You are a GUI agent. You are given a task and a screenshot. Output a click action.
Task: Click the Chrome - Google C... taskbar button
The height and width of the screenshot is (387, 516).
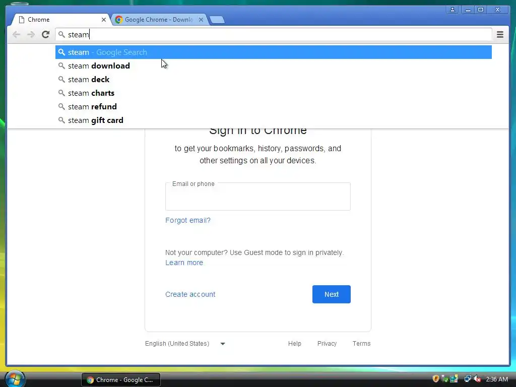(x=121, y=380)
